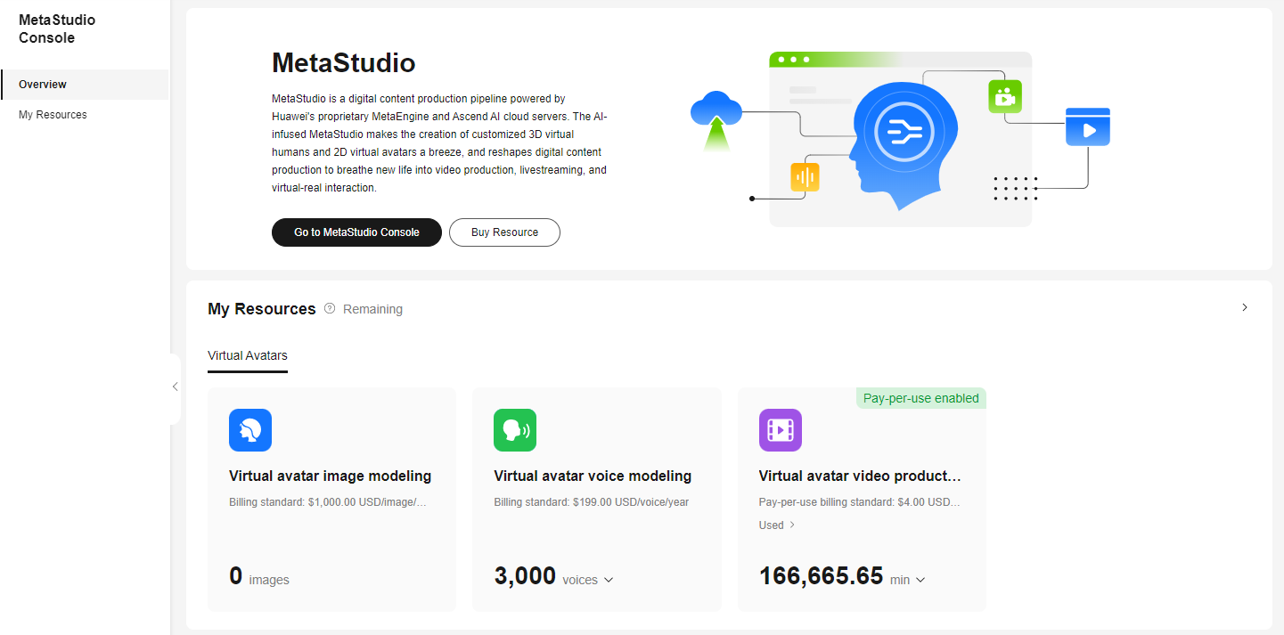This screenshot has height=635, width=1284.
Task: Click the orange audio waveform illustration icon
Action: (x=805, y=177)
